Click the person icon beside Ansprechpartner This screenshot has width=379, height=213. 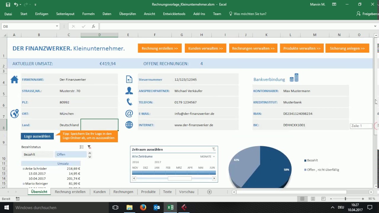129,91
